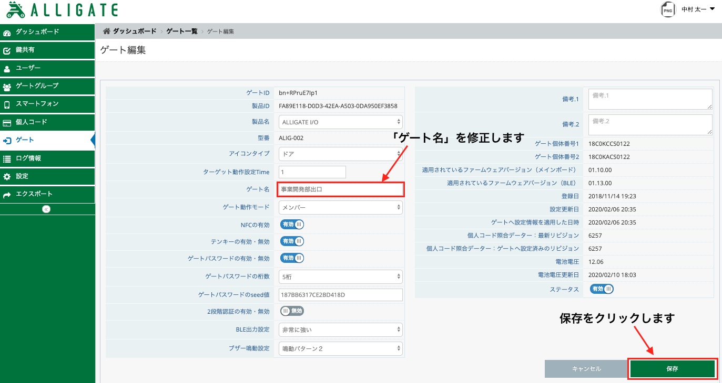Click the ターゲット動作設定Time field
Image resolution: width=722 pixels, height=383 pixels.
pos(312,172)
